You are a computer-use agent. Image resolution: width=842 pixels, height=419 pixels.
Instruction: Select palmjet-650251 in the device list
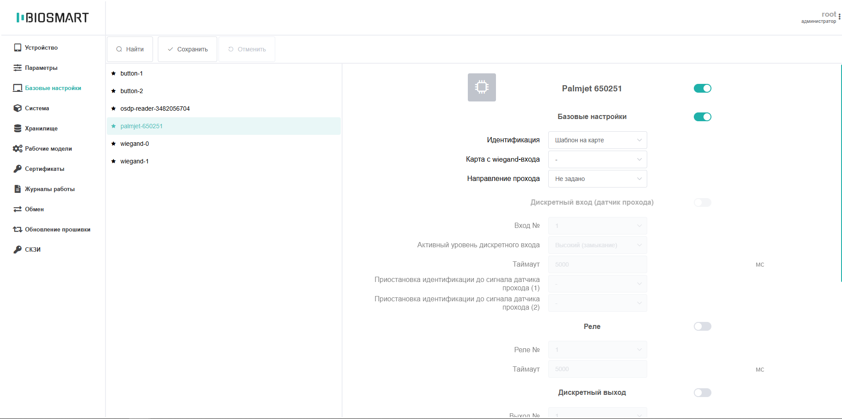coord(224,126)
